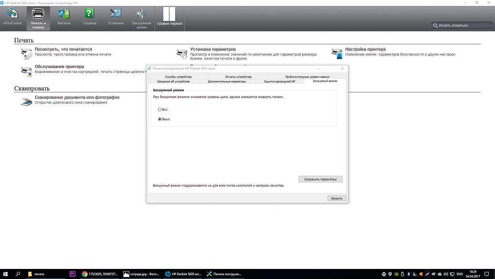Switch to the Дополнительные параметры tab
The height and width of the screenshot is (279, 495).
point(227,81)
